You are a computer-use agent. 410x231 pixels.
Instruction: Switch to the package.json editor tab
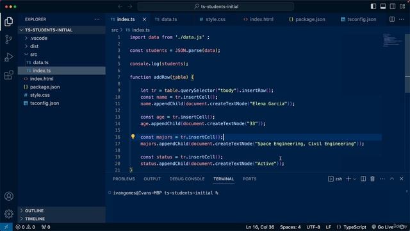(307, 19)
